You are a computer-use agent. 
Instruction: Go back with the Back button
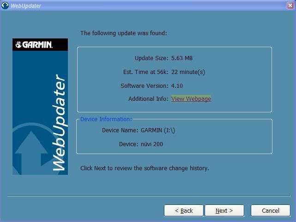point(184,210)
